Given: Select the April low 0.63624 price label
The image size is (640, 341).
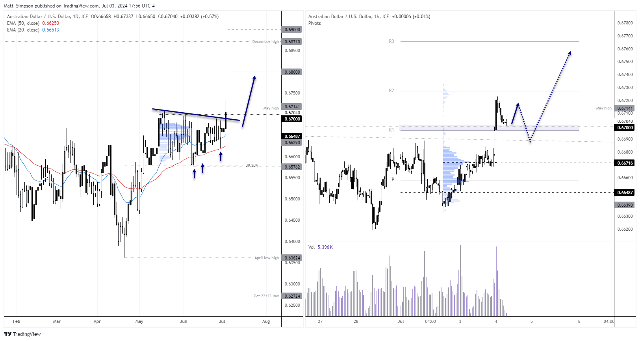Looking at the screenshot, I should [x=292, y=258].
